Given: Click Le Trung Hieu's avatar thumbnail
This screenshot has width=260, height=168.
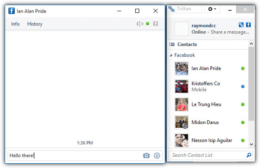Looking at the screenshot, I should 182,104.
